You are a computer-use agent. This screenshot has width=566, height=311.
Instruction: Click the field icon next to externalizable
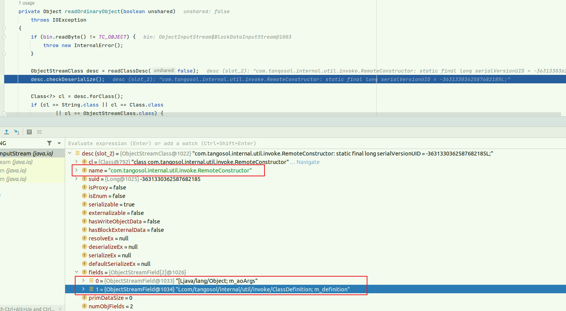[84, 213]
